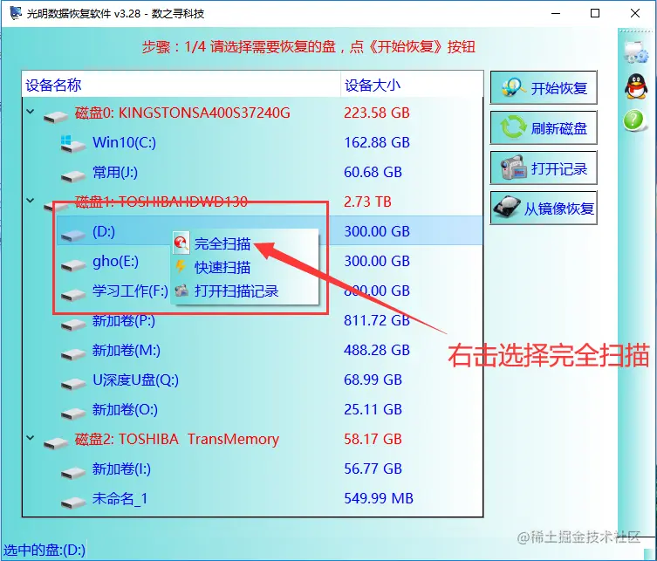Click the red magnifier icon beside 完全扫描
657x561 pixels.
click(x=181, y=243)
